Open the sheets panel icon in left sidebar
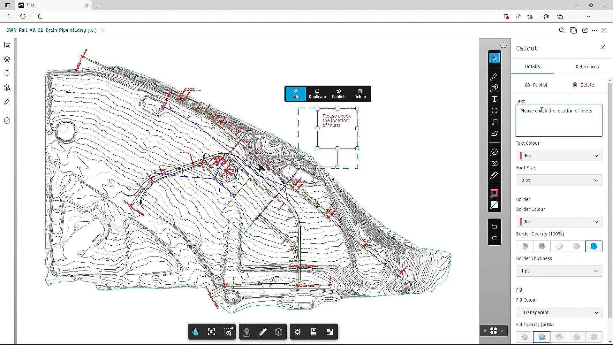This screenshot has height=345, width=613. pos(7,45)
